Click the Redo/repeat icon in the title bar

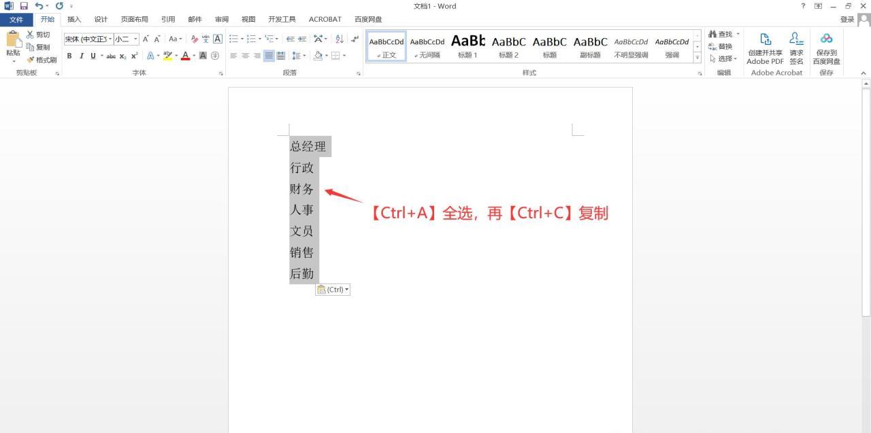[59, 6]
